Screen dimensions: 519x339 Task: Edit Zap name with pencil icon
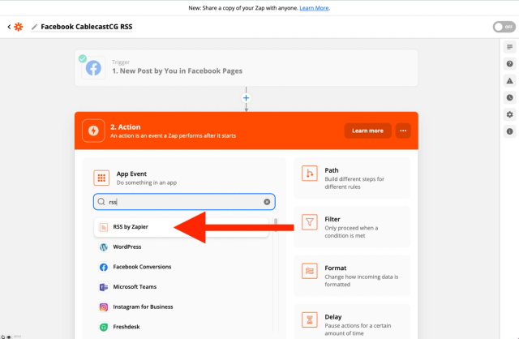[34, 27]
